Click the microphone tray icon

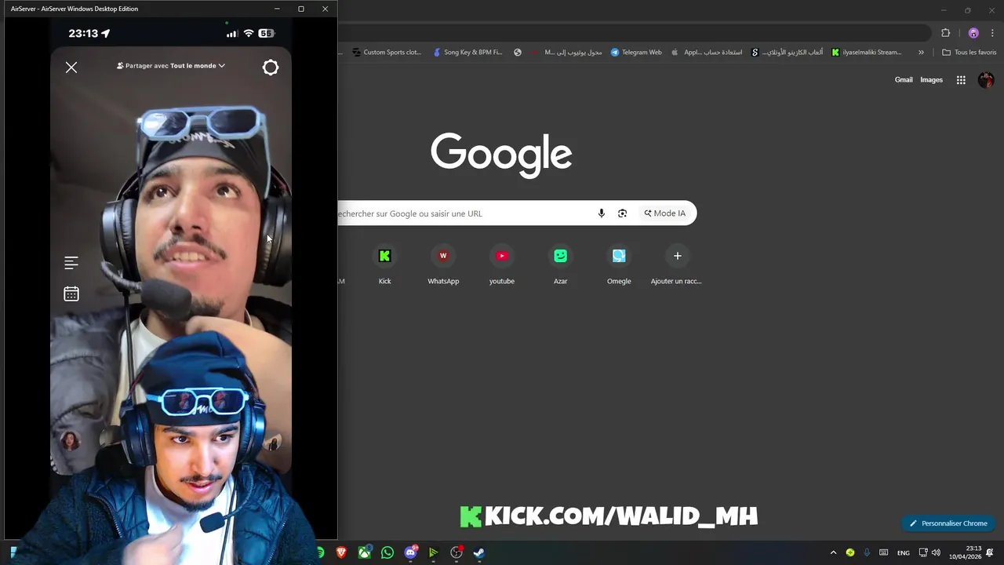pyautogui.click(x=867, y=552)
